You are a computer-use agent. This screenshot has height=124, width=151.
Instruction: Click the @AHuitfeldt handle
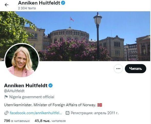14,91
